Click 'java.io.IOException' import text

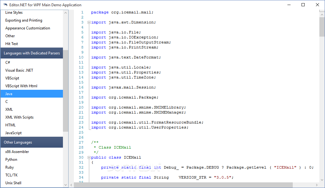tap(133, 37)
